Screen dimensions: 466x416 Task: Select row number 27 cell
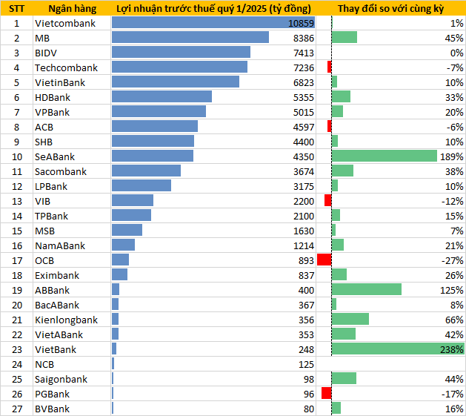pyautogui.click(x=16, y=409)
